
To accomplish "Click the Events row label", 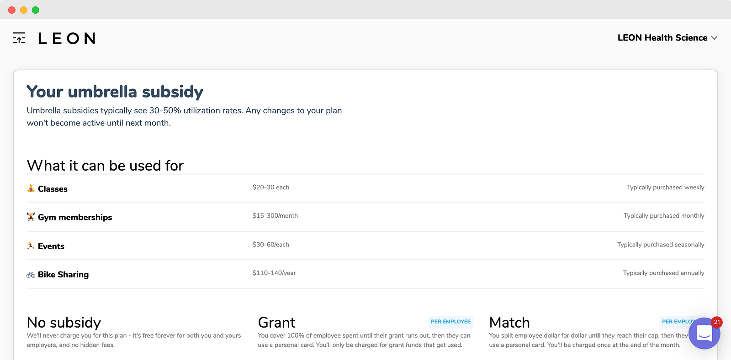I will 51,246.
